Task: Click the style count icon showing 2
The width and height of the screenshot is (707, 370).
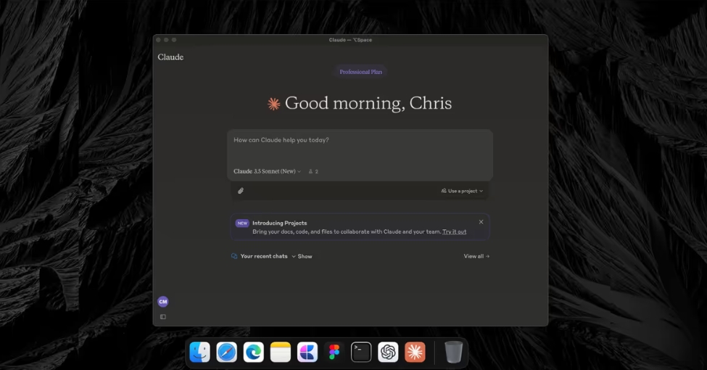Action: tap(313, 171)
